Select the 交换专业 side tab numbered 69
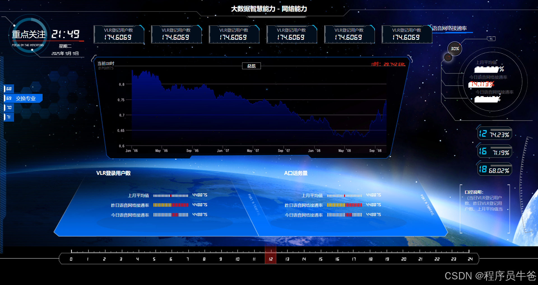This screenshot has height=285, width=538. pos(23,98)
